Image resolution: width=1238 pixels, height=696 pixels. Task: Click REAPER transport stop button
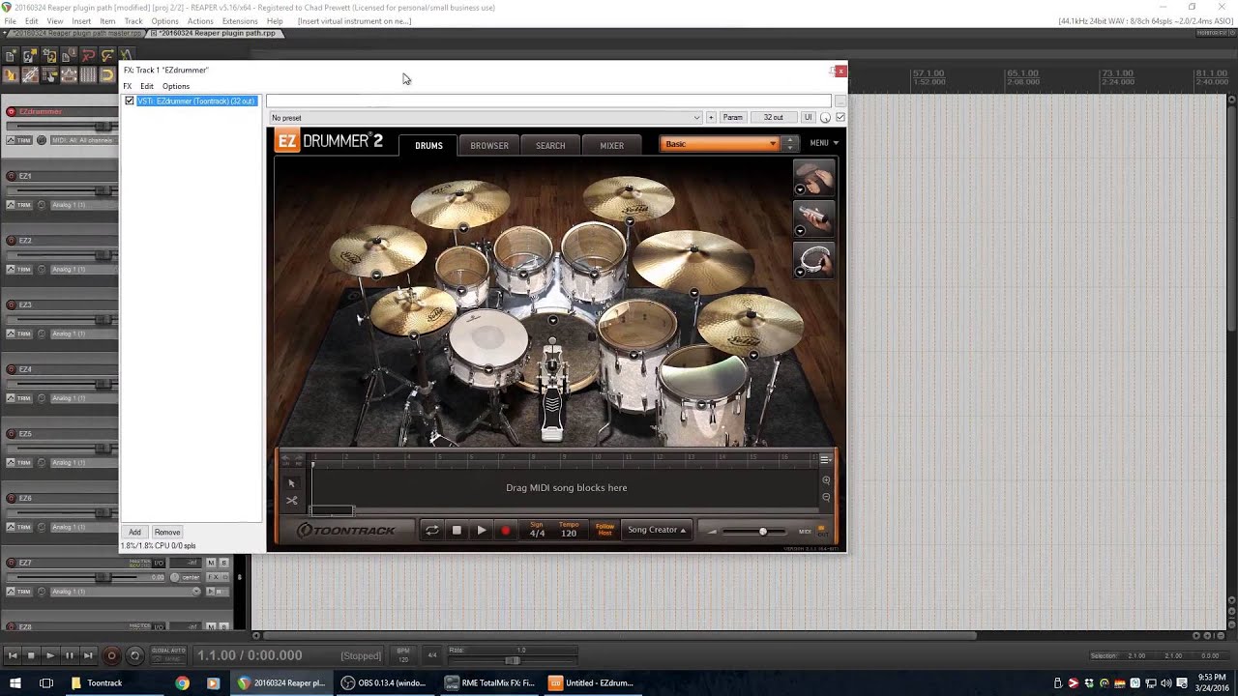pos(31,655)
